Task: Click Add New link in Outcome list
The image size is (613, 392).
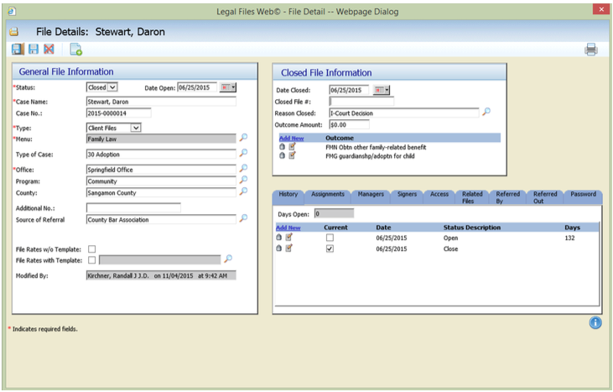Action: click(x=291, y=139)
